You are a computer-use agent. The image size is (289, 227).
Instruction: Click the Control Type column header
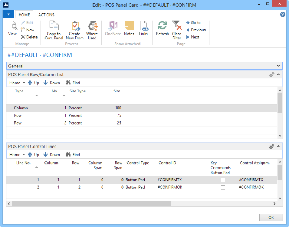138,163
